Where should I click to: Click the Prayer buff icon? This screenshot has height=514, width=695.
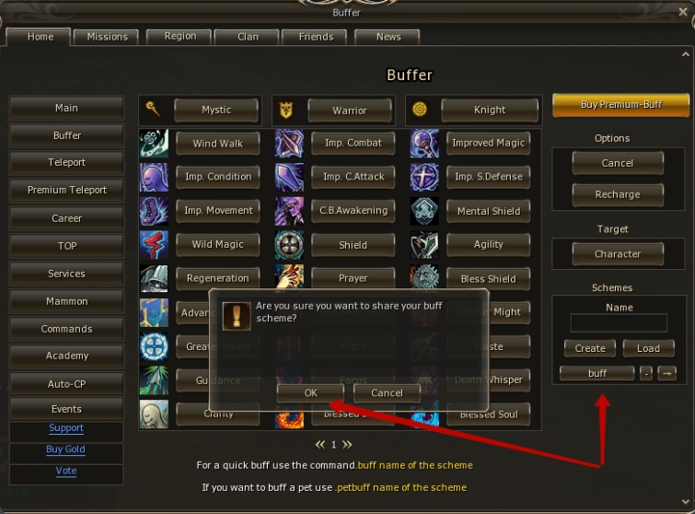pos(289,275)
